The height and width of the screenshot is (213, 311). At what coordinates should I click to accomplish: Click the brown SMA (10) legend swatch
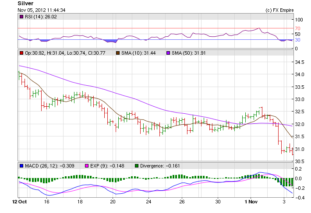(118, 53)
